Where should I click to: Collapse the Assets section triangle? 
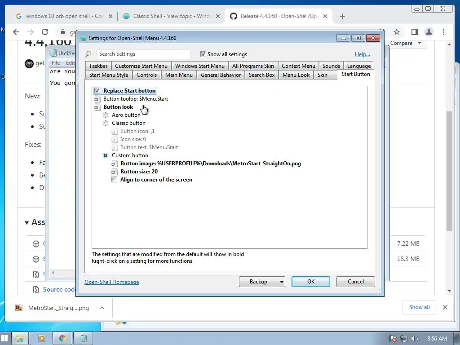[x=27, y=223]
